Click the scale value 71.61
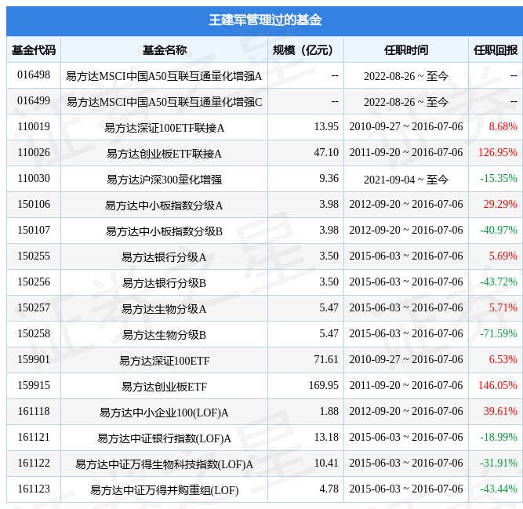Screen dimensions: 523x509 [x=326, y=359]
